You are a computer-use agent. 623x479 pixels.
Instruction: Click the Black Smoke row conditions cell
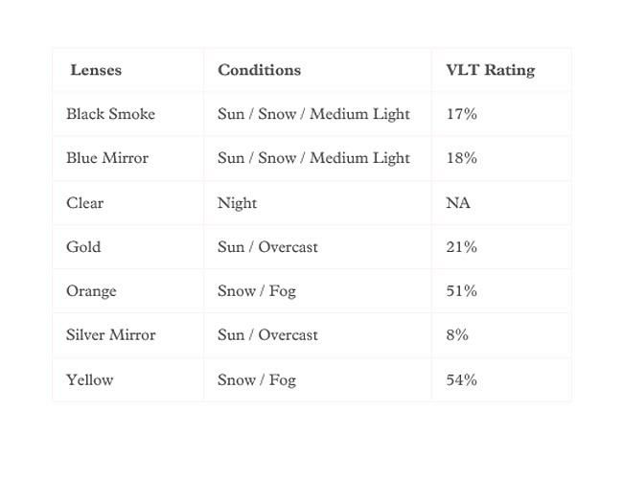click(313, 114)
